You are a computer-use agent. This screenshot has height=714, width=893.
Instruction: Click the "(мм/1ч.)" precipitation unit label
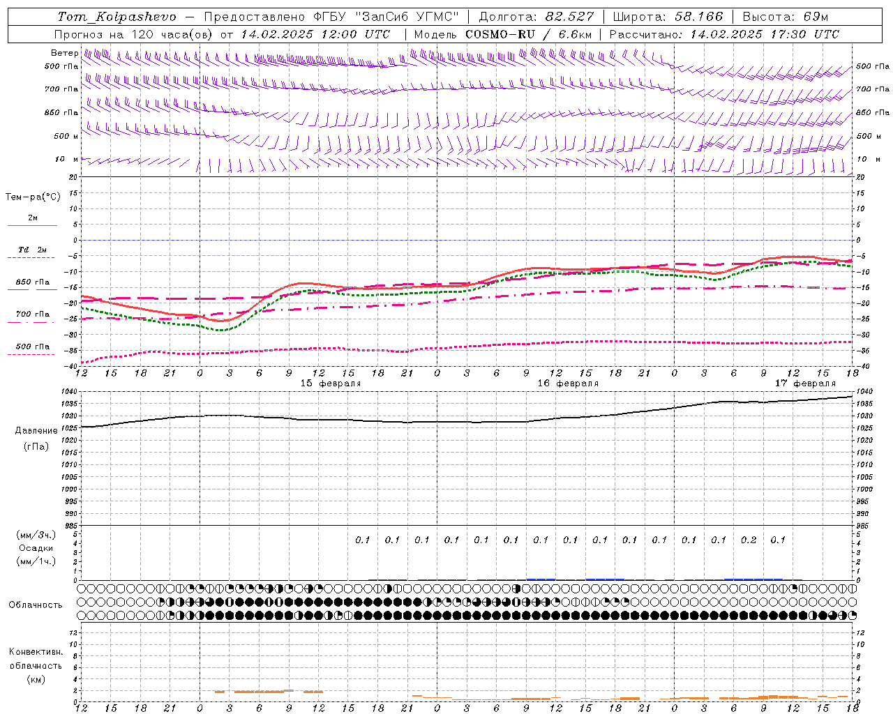pyautogui.click(x=36, y=561)
